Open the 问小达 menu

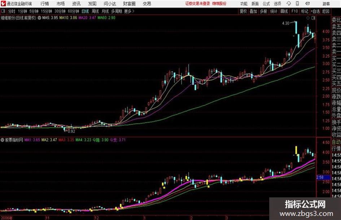pos(110,4)
